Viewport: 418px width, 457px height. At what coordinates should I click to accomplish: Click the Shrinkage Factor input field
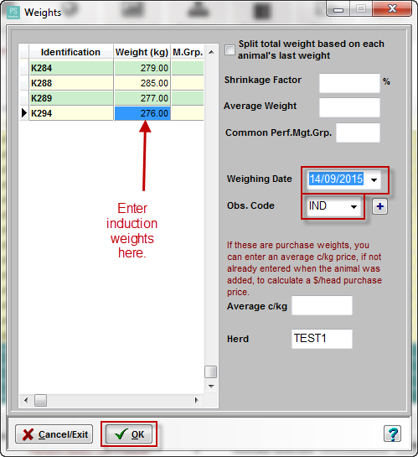point(349,83)
